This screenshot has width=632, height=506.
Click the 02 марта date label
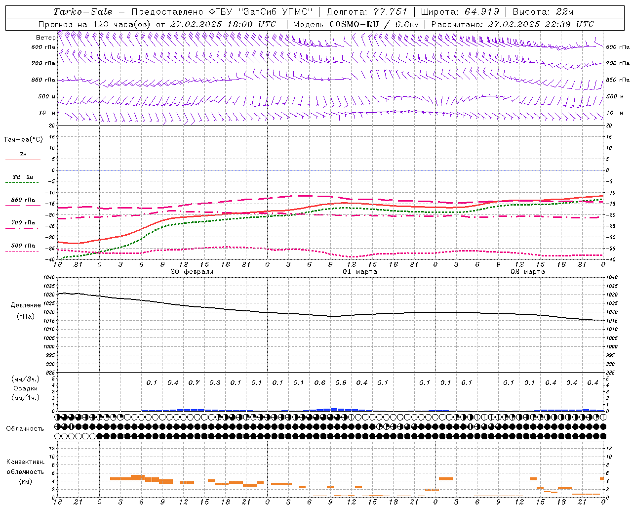(528, 272)
